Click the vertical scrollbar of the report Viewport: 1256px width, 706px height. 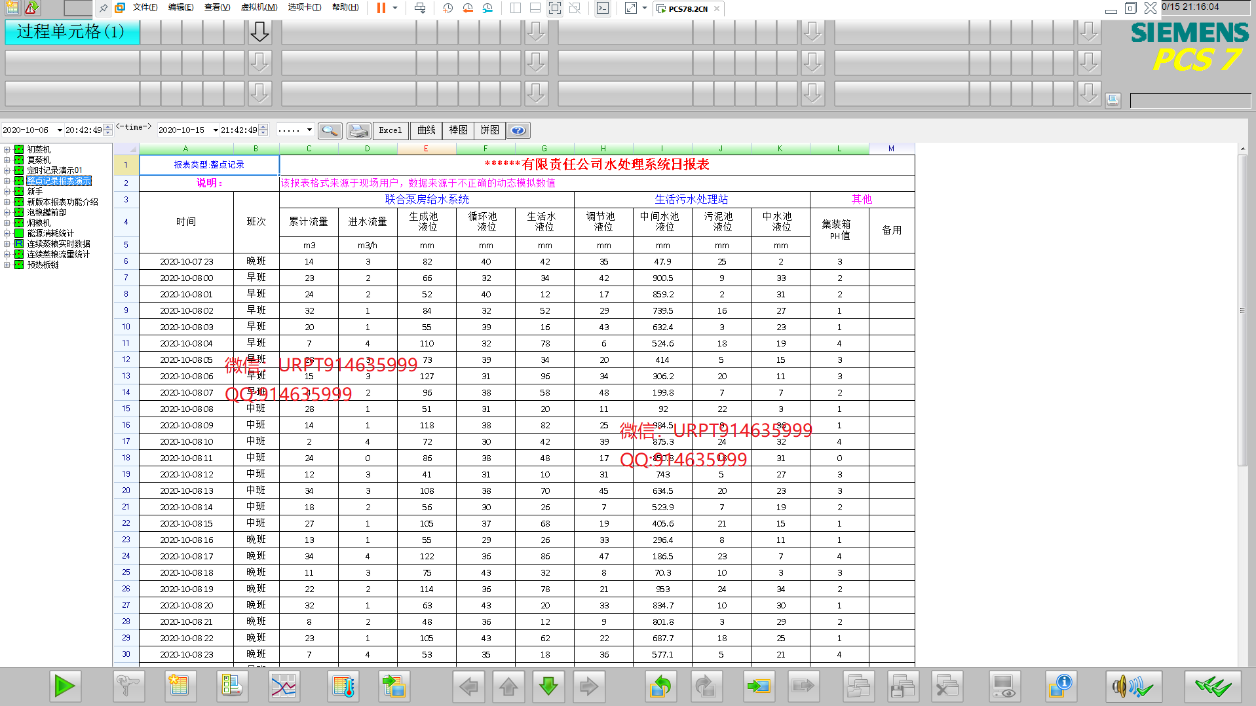click(x=1242, y=310)
